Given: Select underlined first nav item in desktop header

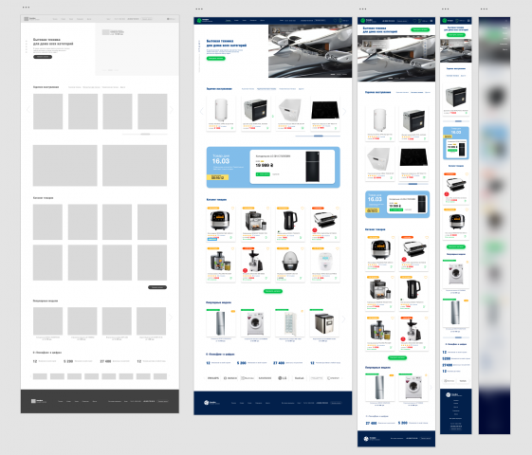Looking at the screenshot, I should coord(229,21).
